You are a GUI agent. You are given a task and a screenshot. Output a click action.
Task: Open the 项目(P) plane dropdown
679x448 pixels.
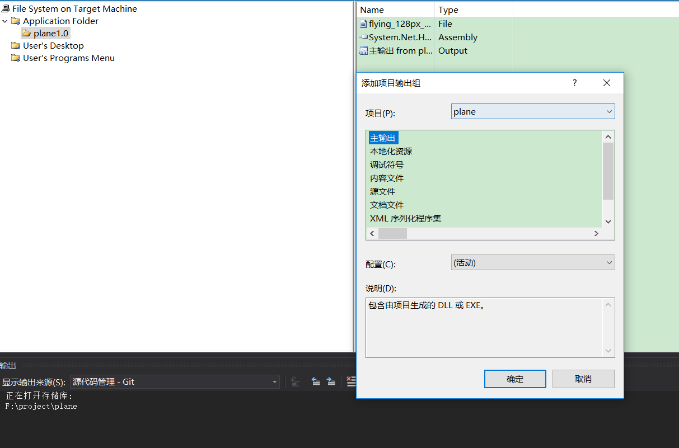pyautogui.click(x=533, y=111)
